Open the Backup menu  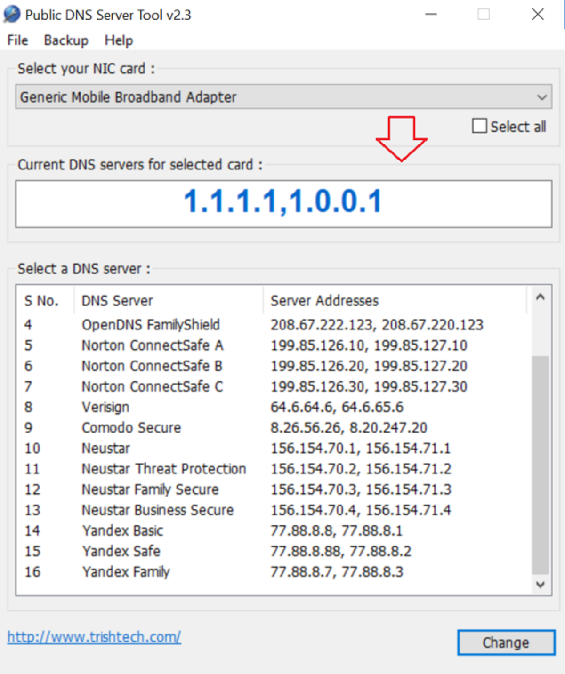[66, 40]
